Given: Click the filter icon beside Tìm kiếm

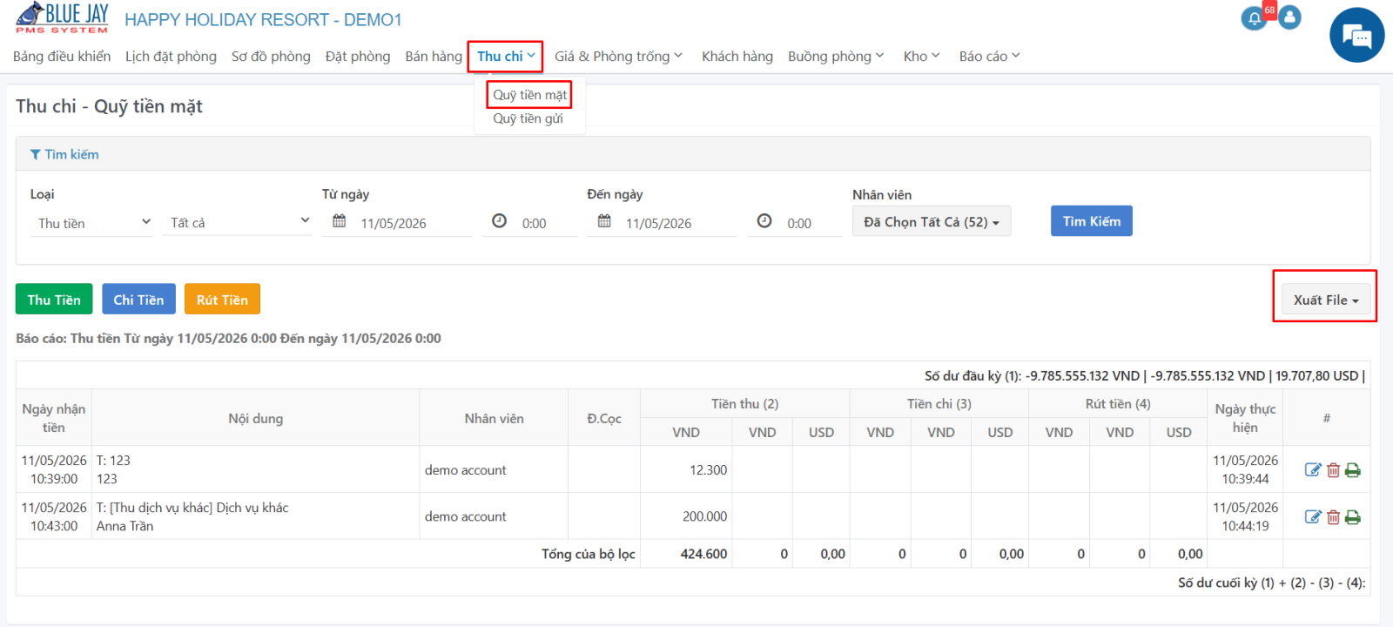Looking at the screenshot, I should click(35, 154).
